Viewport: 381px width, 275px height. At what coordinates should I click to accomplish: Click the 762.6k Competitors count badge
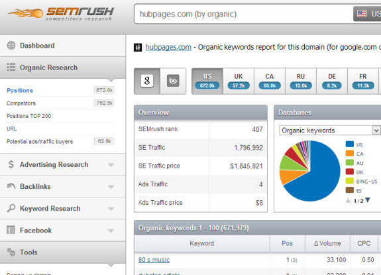(x=104, y=103)
